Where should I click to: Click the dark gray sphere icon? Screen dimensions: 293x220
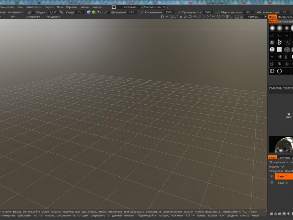click(99, 12)
